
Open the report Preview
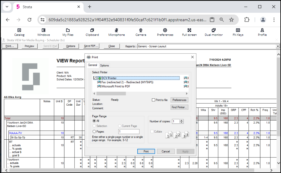click(29, 46)
